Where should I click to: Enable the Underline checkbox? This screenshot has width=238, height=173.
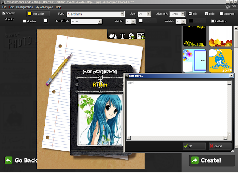point(221,14)
